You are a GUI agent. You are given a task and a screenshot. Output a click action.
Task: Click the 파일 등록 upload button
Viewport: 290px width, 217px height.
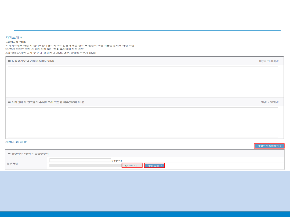[154, 166]
